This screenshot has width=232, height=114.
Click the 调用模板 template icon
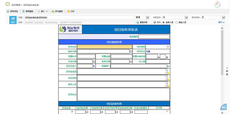[x=23, y=11]
